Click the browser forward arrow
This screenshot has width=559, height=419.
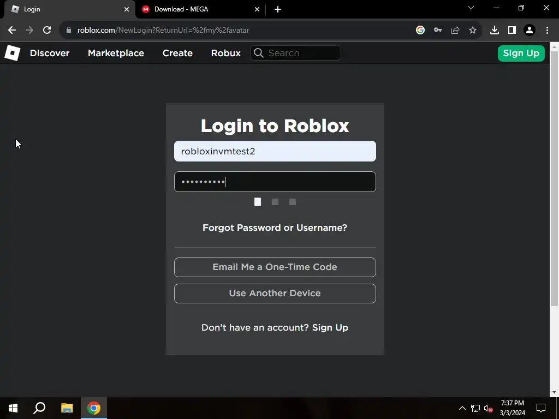[x=29, y=31]
